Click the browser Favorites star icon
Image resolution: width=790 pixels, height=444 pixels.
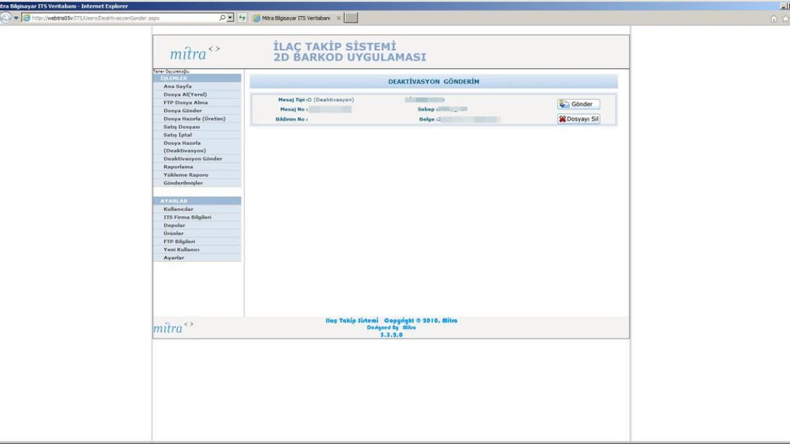coord(785,19)
